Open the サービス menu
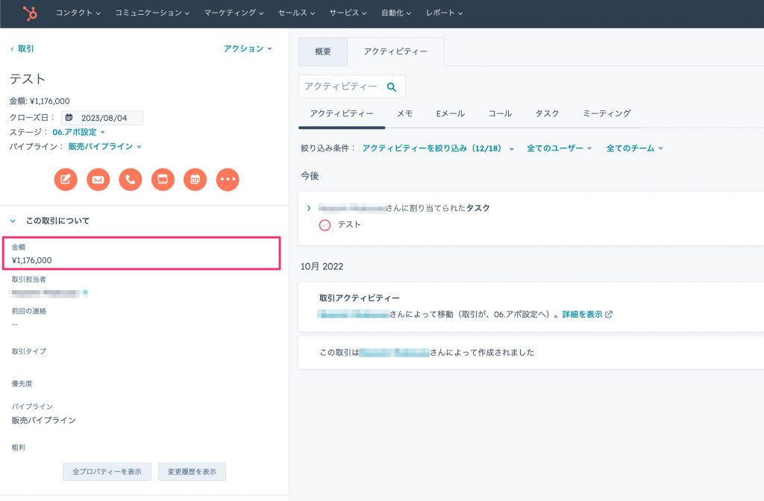The width and height of the screenshot is (764, 501). point(348,13)
